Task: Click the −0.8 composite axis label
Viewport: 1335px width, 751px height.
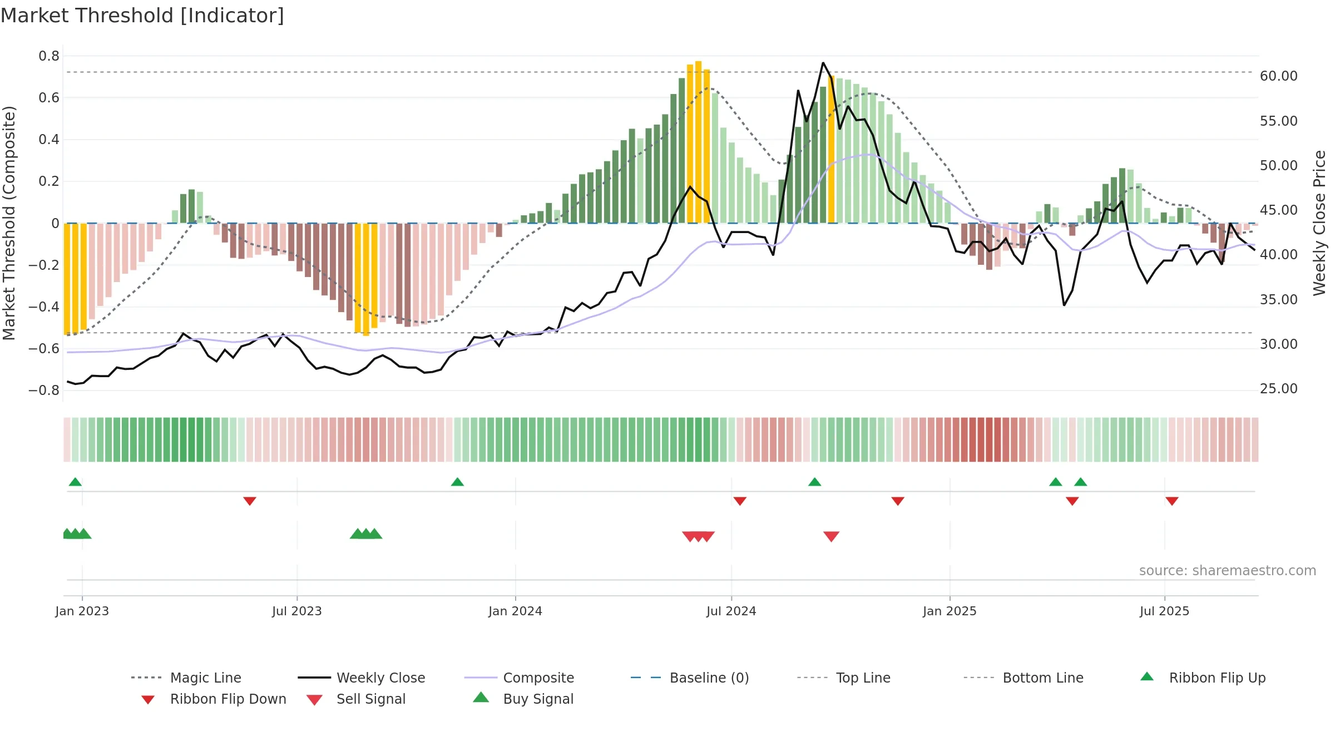Action: pyautogui.click(x=43, y=391)
